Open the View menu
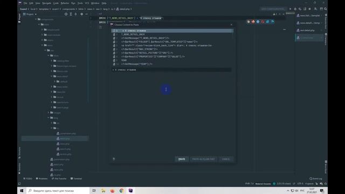Screen dimensions: 345x194 pos(38,3)
